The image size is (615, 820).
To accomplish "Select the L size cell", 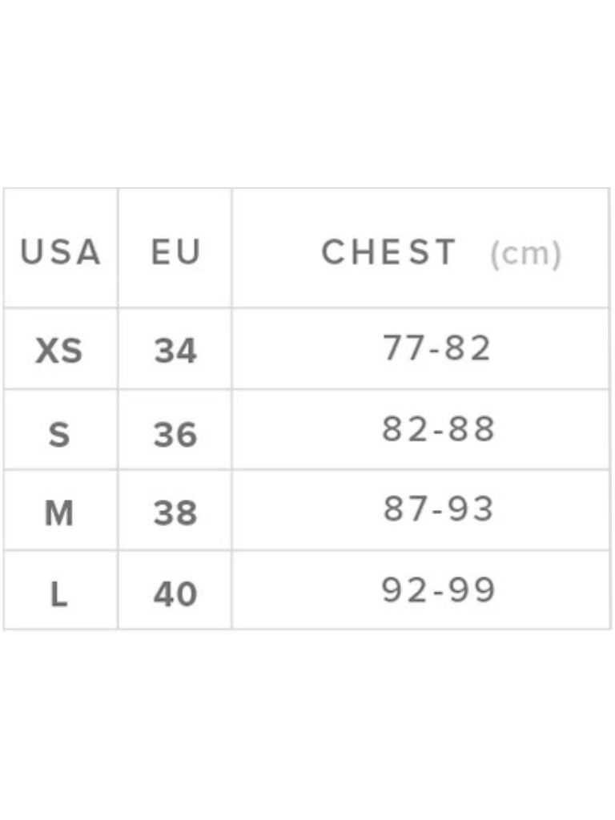I will 59,594.
